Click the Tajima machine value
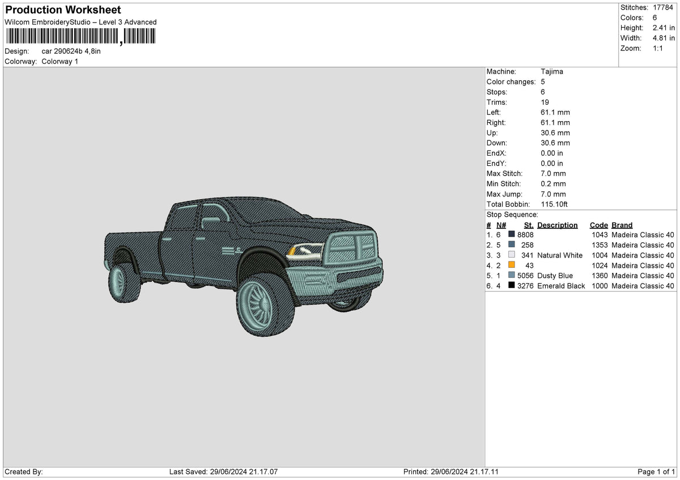 (x=552, y=72)
